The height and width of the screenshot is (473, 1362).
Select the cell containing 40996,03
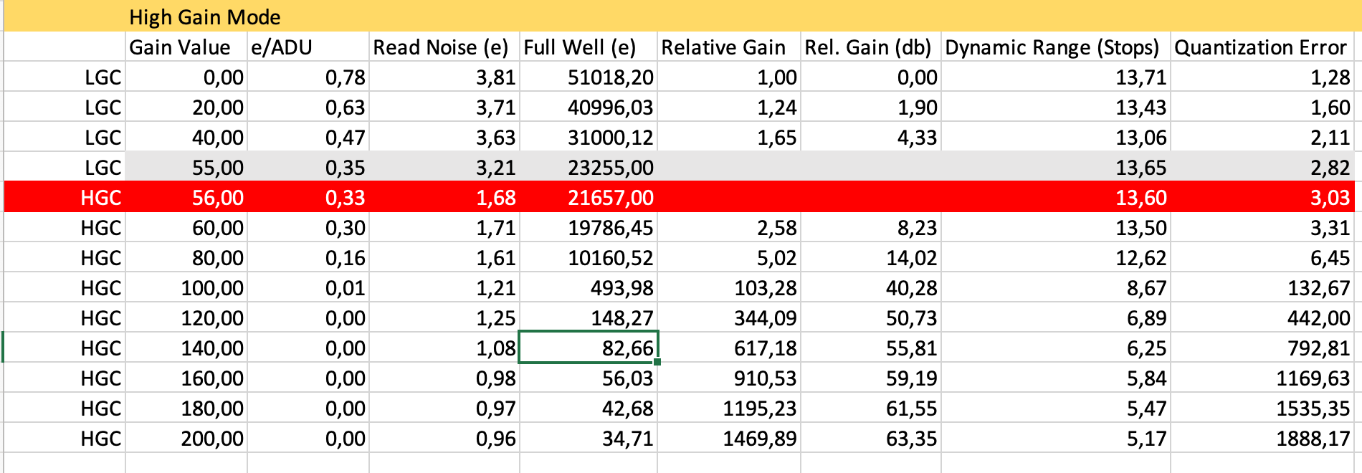pyautogui.click(x=589, y=107)
